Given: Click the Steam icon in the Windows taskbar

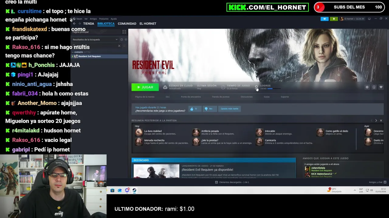Looking at the screenshot, I should 134,190.
